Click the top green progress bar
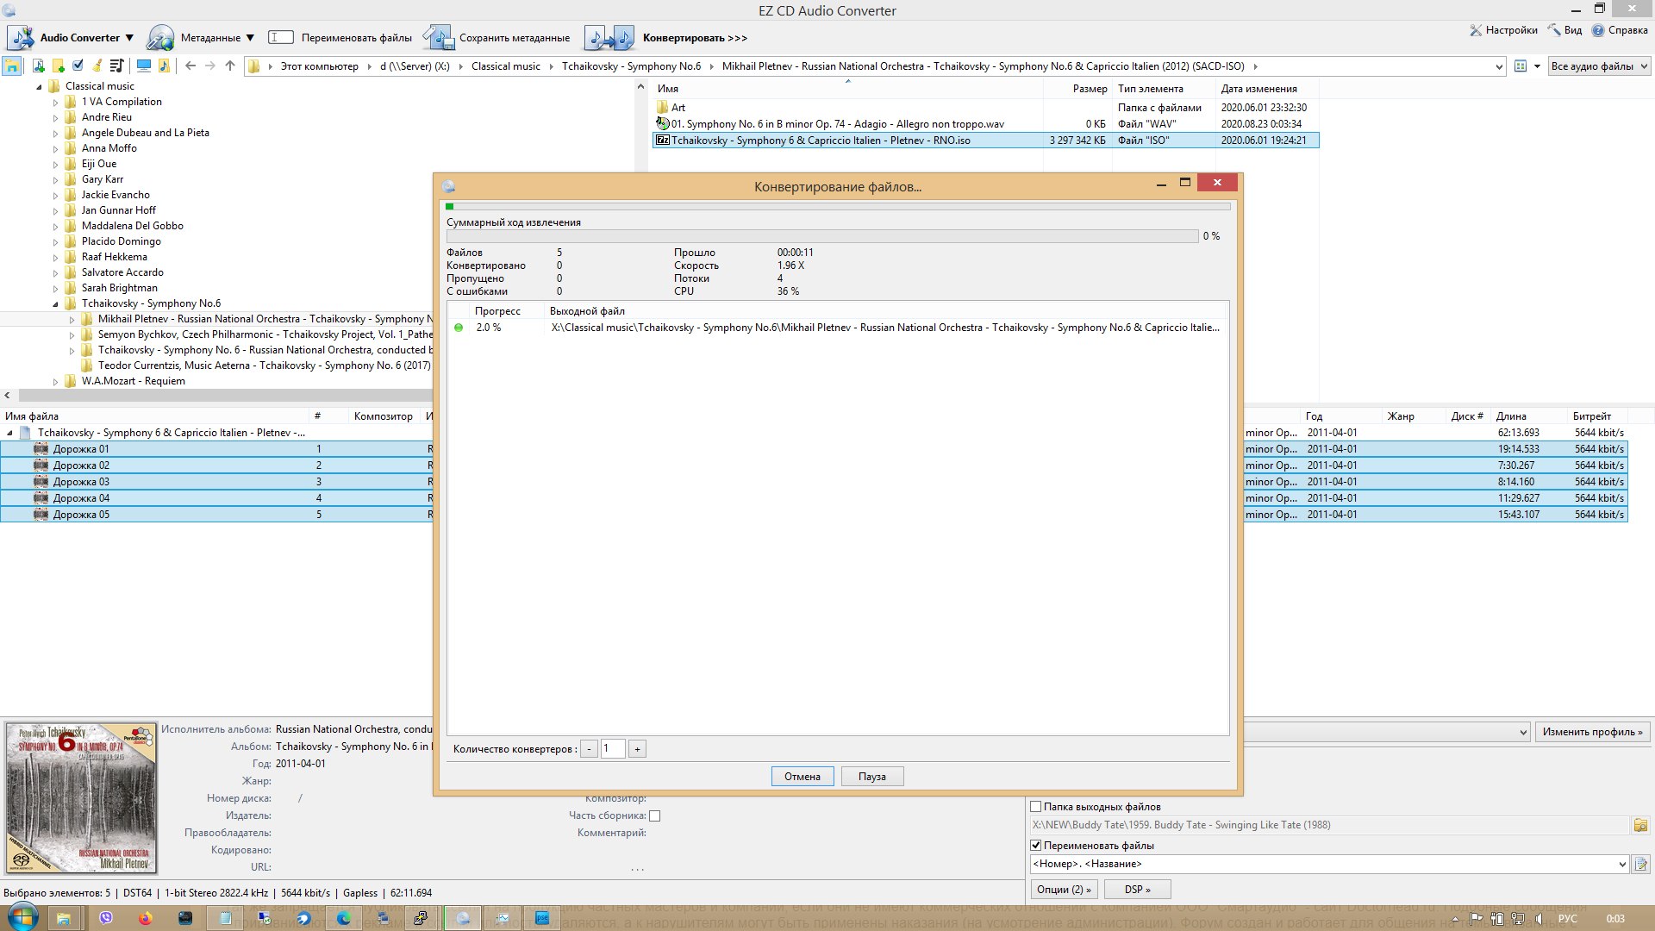Image resolution: width=1655 pixels, height=931 pixels. tap(838, 207)
